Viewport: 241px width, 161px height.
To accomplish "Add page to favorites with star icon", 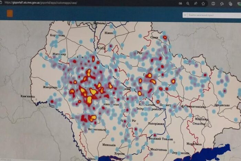I will [x=203, y=3].
